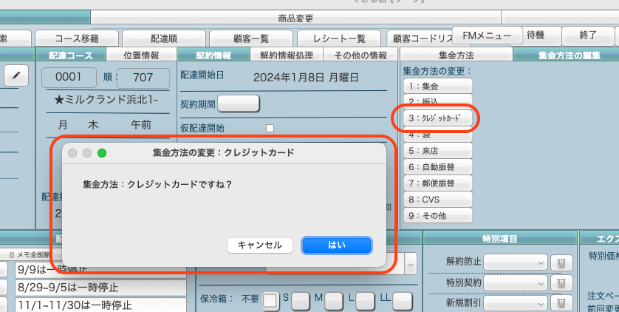Enable the 仮配達開始 checkbox
Image resolution: width=619 pixels, height=312 pixels.
270,128
